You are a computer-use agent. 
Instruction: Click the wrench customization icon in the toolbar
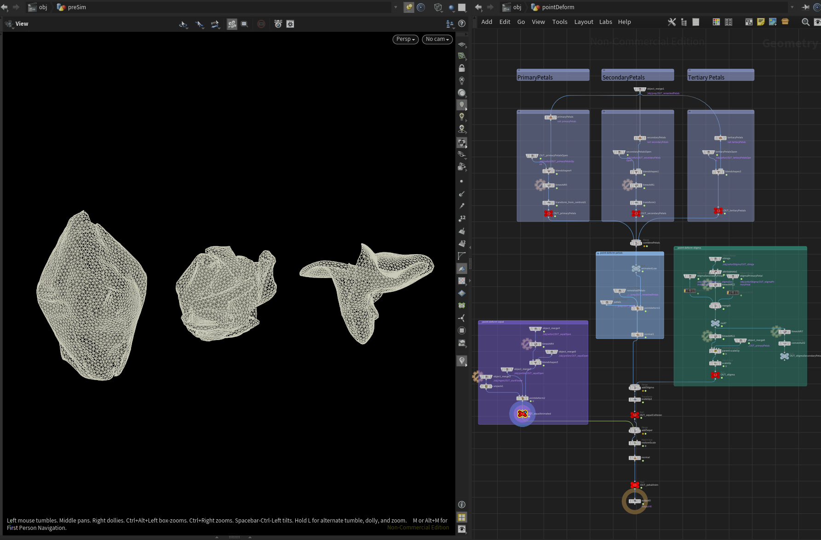coord(672,22)
